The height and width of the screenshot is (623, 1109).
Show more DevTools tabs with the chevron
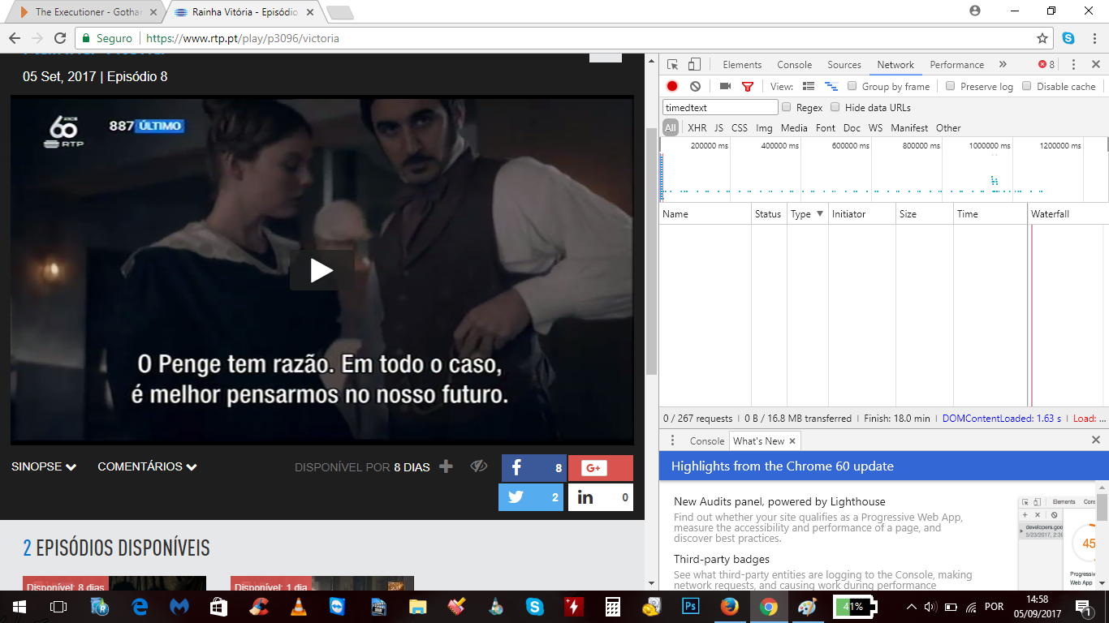[x=1003, y=65]
